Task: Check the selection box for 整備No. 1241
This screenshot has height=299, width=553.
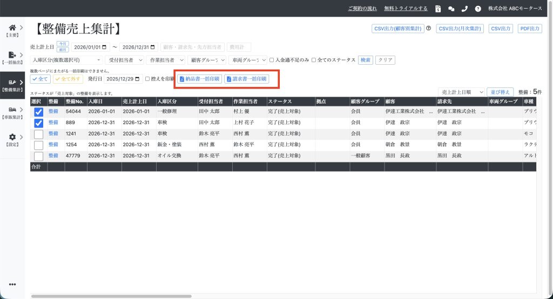Action: (38, 134)
